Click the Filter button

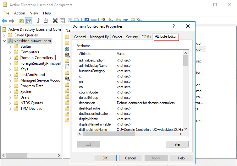[x=177, y=144]
